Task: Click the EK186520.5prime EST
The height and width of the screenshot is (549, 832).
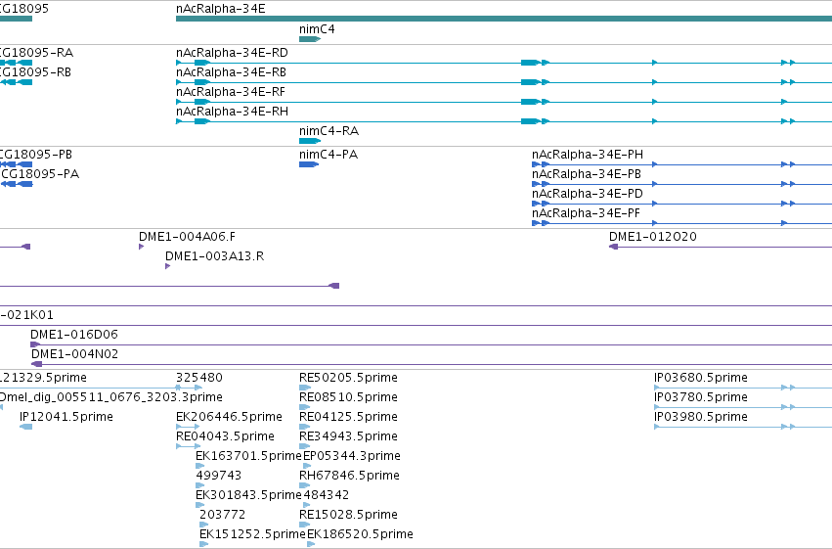Action: [311, 545]
